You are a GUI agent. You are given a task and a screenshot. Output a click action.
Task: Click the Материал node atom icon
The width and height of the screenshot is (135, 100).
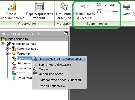(14, 54)
